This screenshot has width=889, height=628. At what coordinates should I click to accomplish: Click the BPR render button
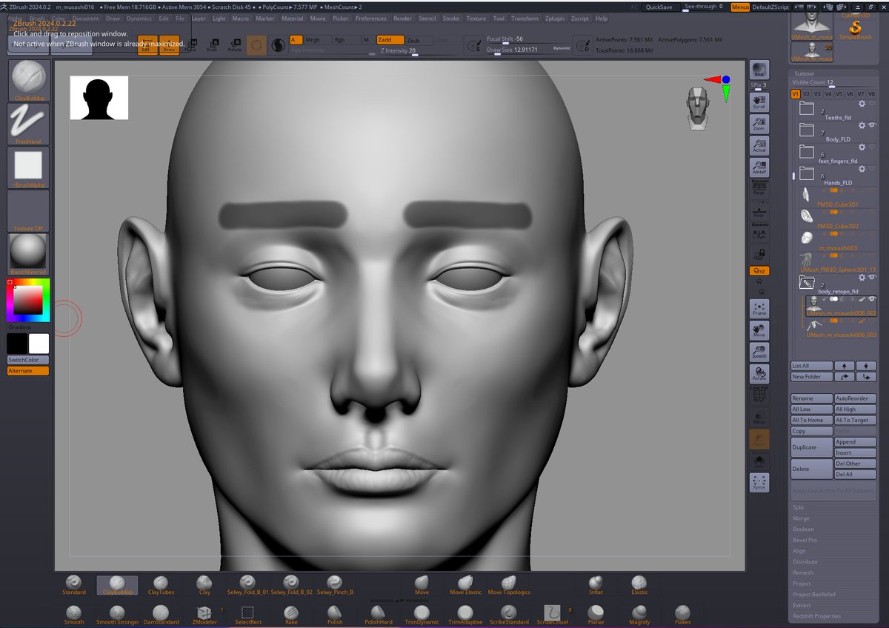(x=759, y=71)
